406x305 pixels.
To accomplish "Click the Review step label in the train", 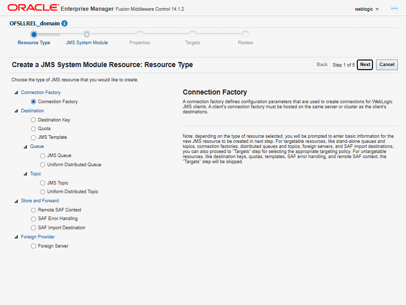I will pyautogui.click(x=246, y=43).
